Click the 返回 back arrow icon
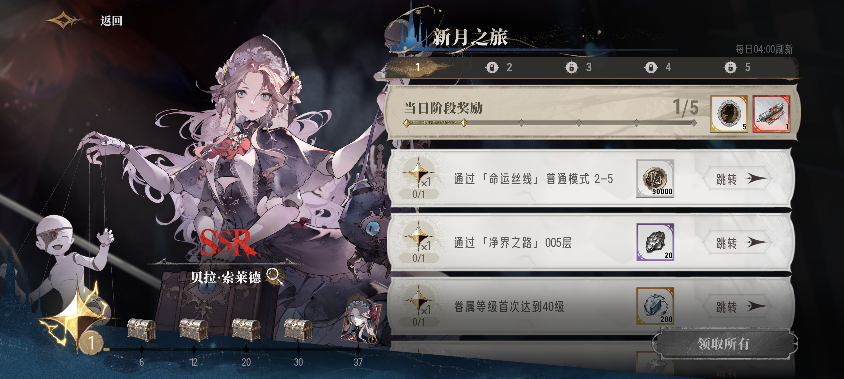The image size is (844, 379). point(63,21)
